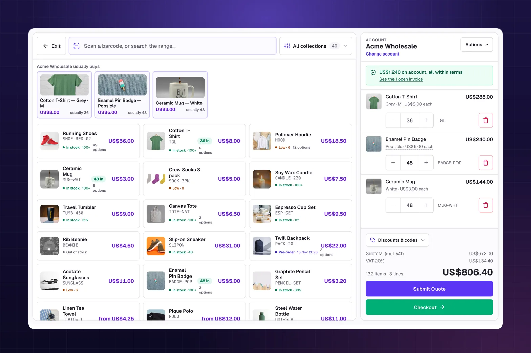Click 'Grey · M · US$8.00 each' variant text
The width and height of the screenshot is (531, 353).
pyautogui.click(x=409, y=104)
